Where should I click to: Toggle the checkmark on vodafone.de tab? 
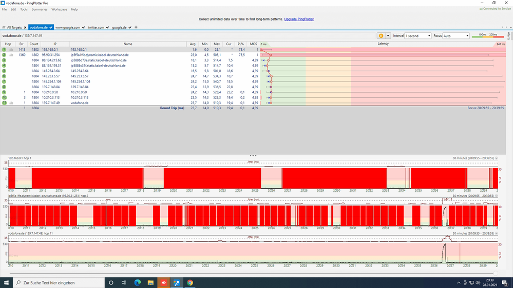[51, 28]
